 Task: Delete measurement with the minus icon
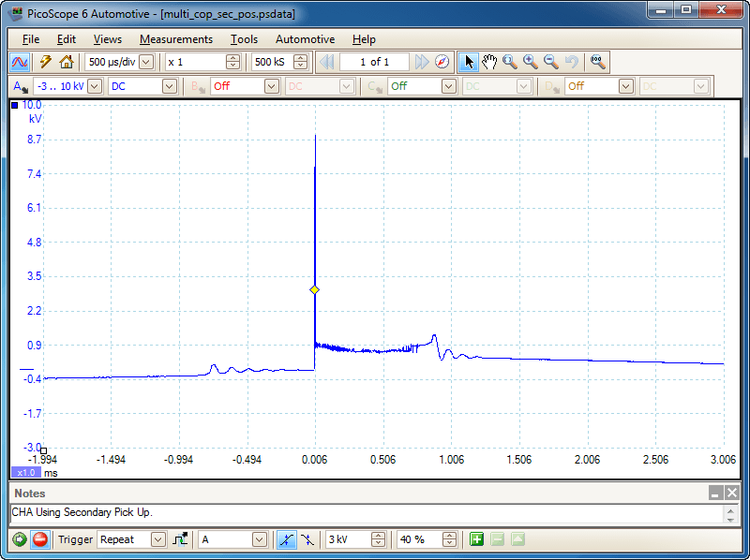[x=498, y=539]
